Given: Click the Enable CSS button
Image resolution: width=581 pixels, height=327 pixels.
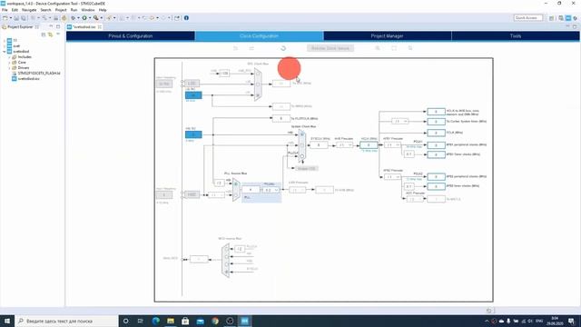Looking at the screenshot, I should click(x=307, y=168).
